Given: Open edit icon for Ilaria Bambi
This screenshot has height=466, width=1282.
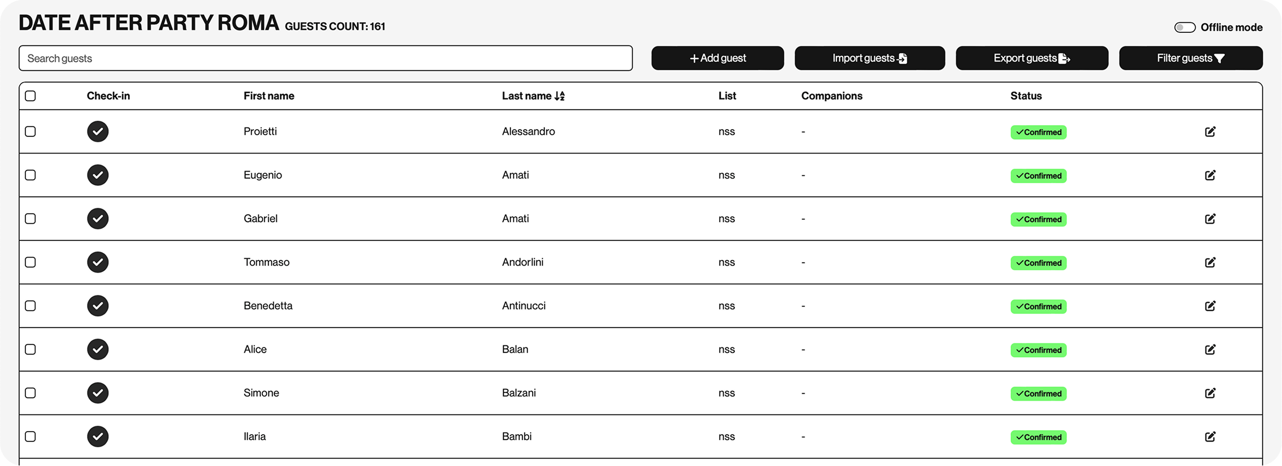Looking at the screenshot, I should 1210,437.
